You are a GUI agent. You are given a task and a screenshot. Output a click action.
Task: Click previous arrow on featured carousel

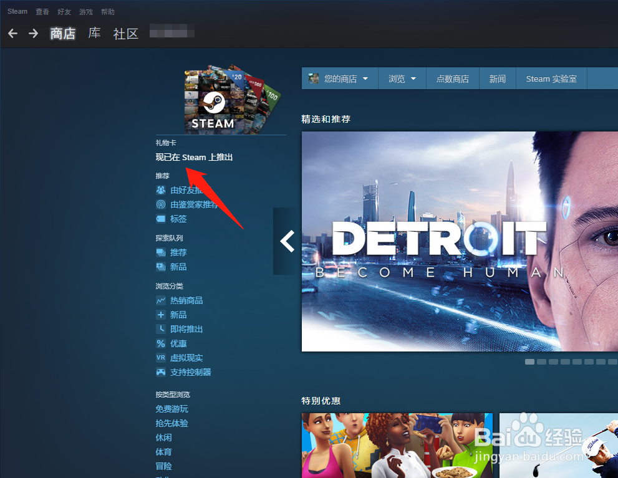(x=287, y=241)
